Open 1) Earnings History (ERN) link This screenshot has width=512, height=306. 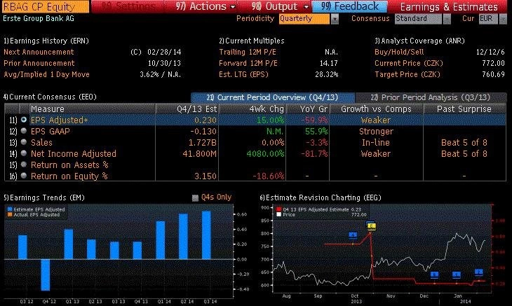pyautogui.click(x=46, y=41)
